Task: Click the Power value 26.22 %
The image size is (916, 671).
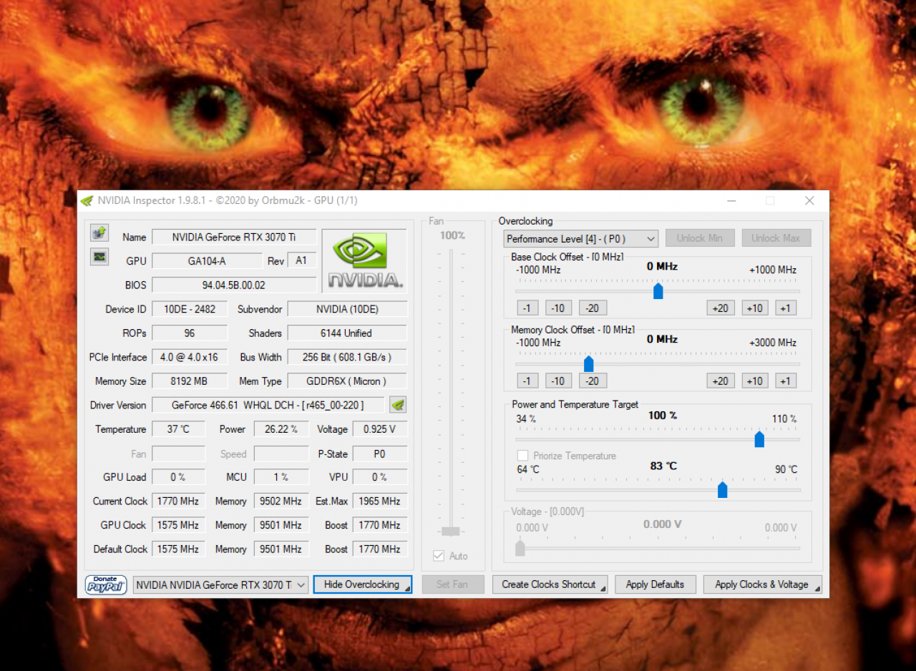Action: point(281,429)
